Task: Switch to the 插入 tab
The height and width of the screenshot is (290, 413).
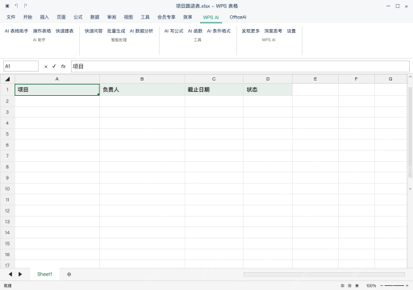Action: pos(44,17)
